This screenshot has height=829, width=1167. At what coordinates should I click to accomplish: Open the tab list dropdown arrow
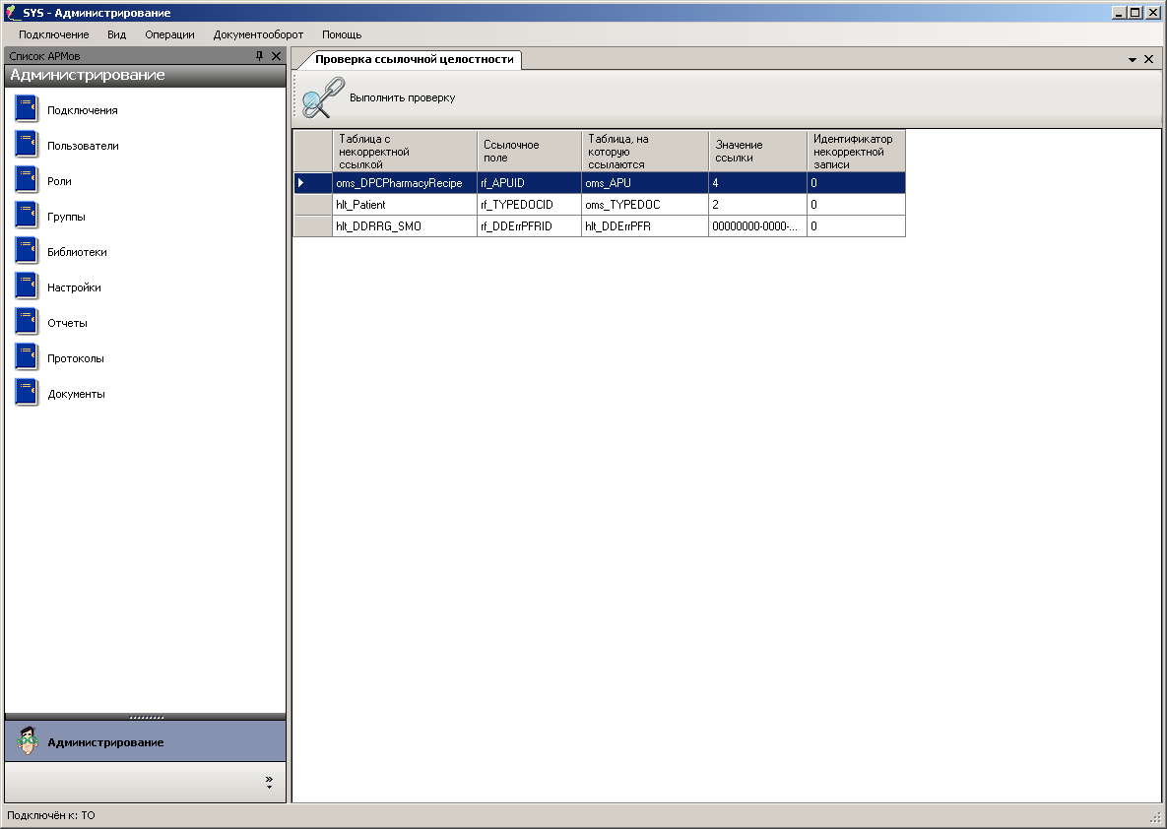point(1132,59)
